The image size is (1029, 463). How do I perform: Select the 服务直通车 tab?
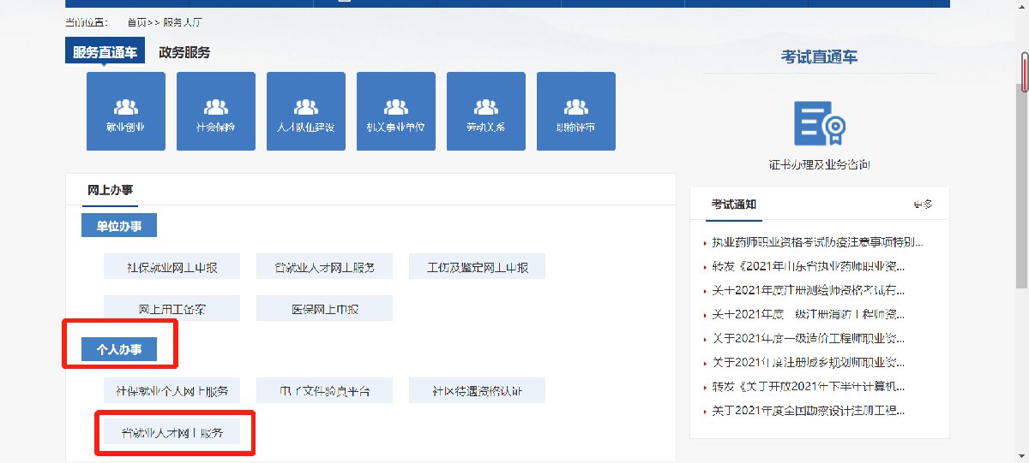[105, 52]
